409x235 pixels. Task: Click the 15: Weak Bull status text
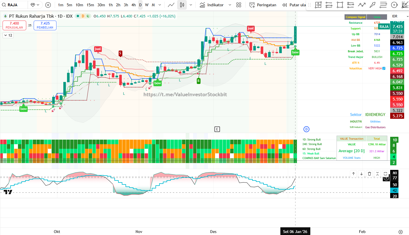(311, 154)
